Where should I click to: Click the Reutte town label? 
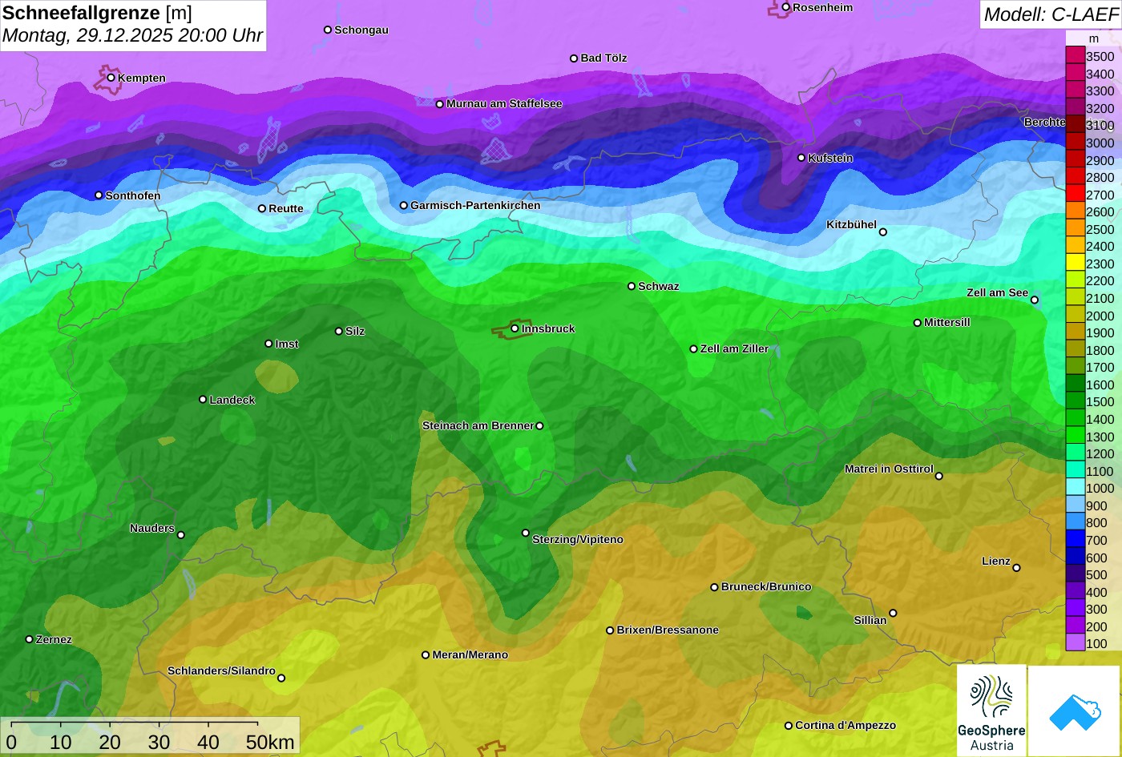click(286, 209)
